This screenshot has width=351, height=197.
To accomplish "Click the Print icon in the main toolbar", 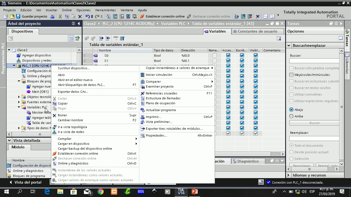I will [52, 16].
